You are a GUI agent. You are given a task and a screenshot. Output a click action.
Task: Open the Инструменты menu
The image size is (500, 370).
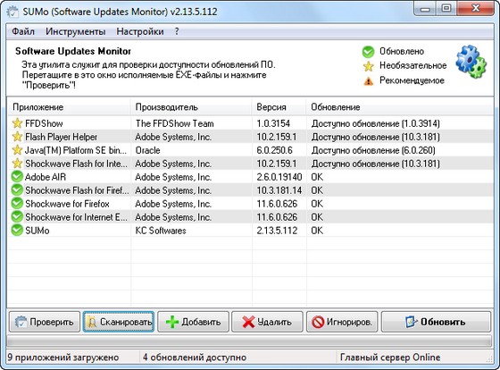click(76, 31)
